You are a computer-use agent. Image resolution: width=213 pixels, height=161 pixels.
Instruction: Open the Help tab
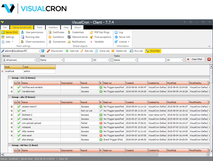coord(66,27)
